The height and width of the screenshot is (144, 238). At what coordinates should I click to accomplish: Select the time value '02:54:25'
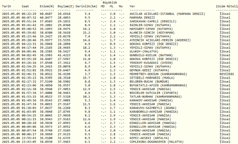[x=29, y=67]
